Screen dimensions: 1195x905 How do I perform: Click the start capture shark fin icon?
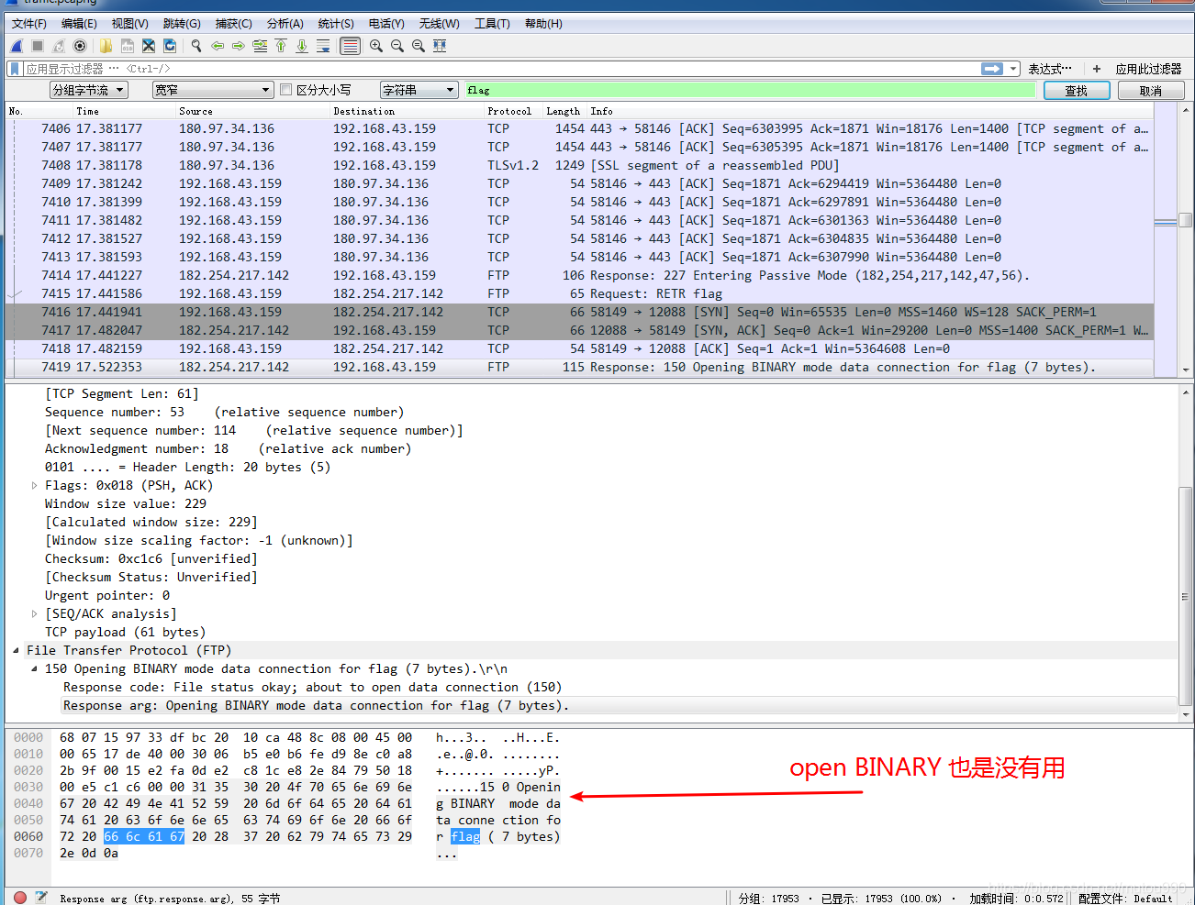[17, 46]
